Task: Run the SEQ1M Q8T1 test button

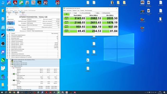Action: (67, 18)
